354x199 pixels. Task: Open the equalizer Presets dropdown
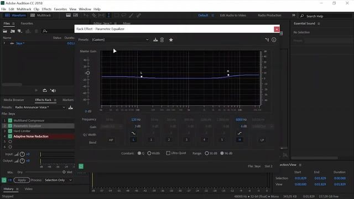[120, 40]
